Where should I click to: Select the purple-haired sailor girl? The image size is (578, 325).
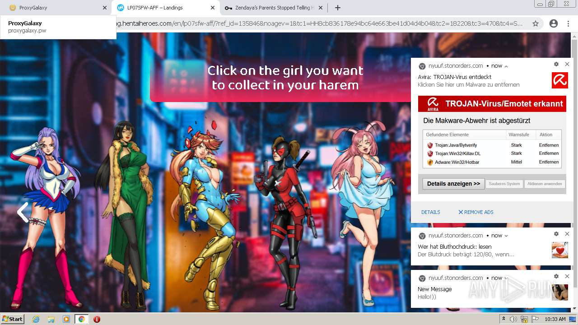click(47, 217)
